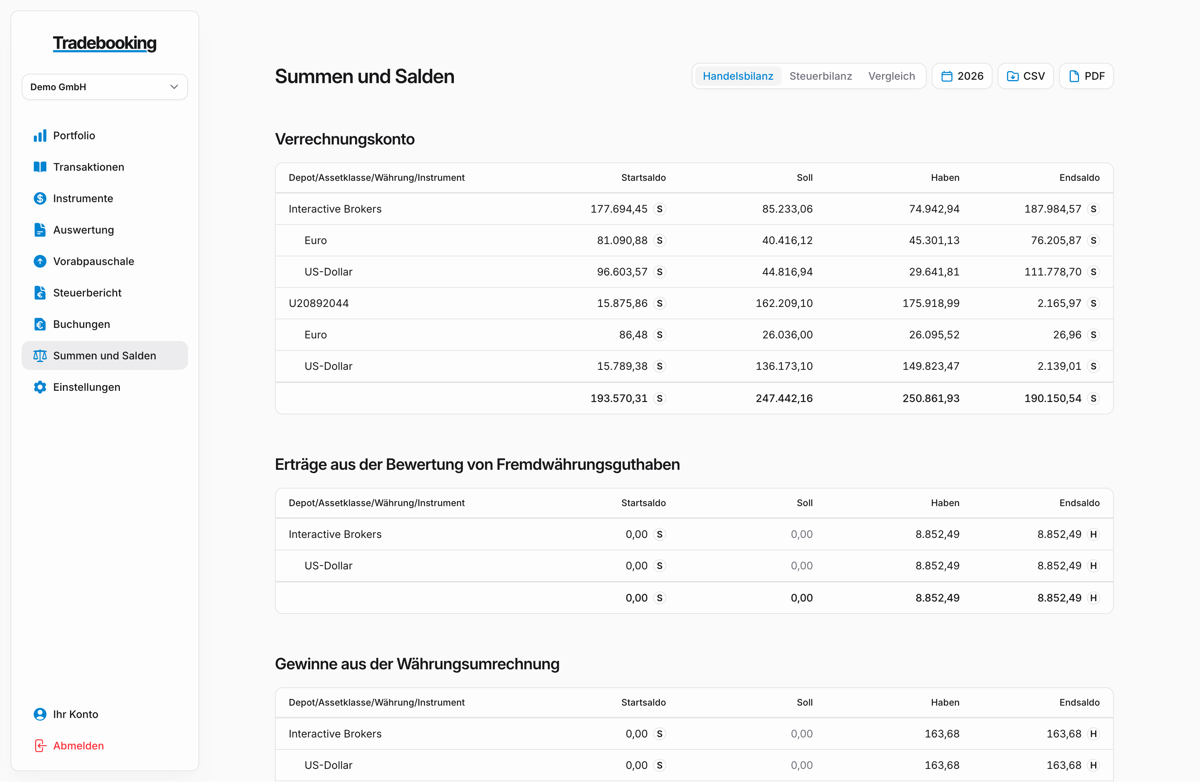Click US-Dollar row with Startsaldo 15.789,38
Screen dimensions: 1200x782
tap(694, 366)
